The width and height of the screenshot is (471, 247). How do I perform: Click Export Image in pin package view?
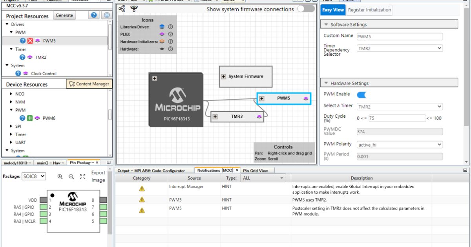(98, 176)
